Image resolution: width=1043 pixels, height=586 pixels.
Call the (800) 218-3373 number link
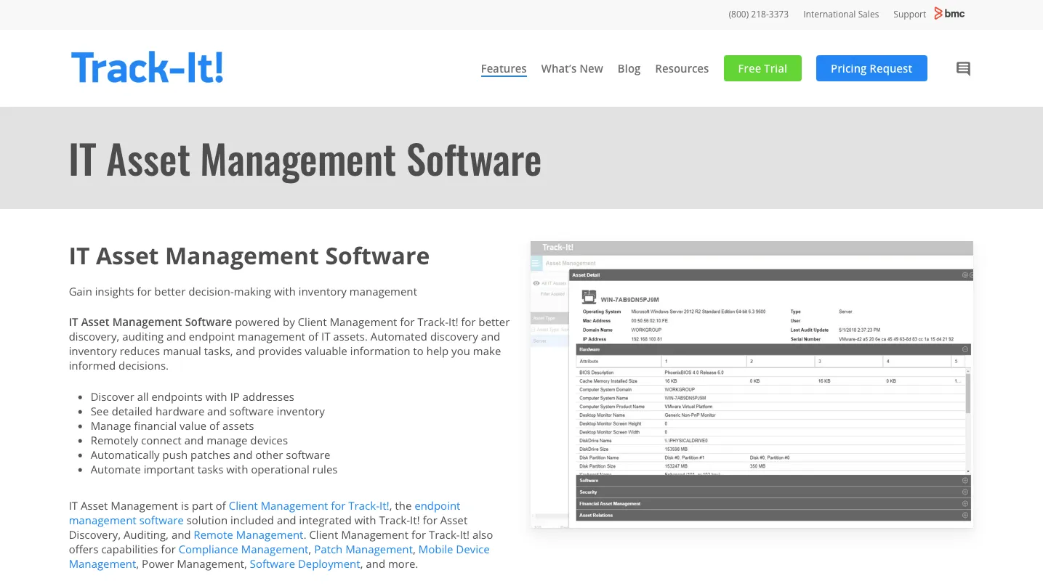pyautogui.click(x=758, y=14)
